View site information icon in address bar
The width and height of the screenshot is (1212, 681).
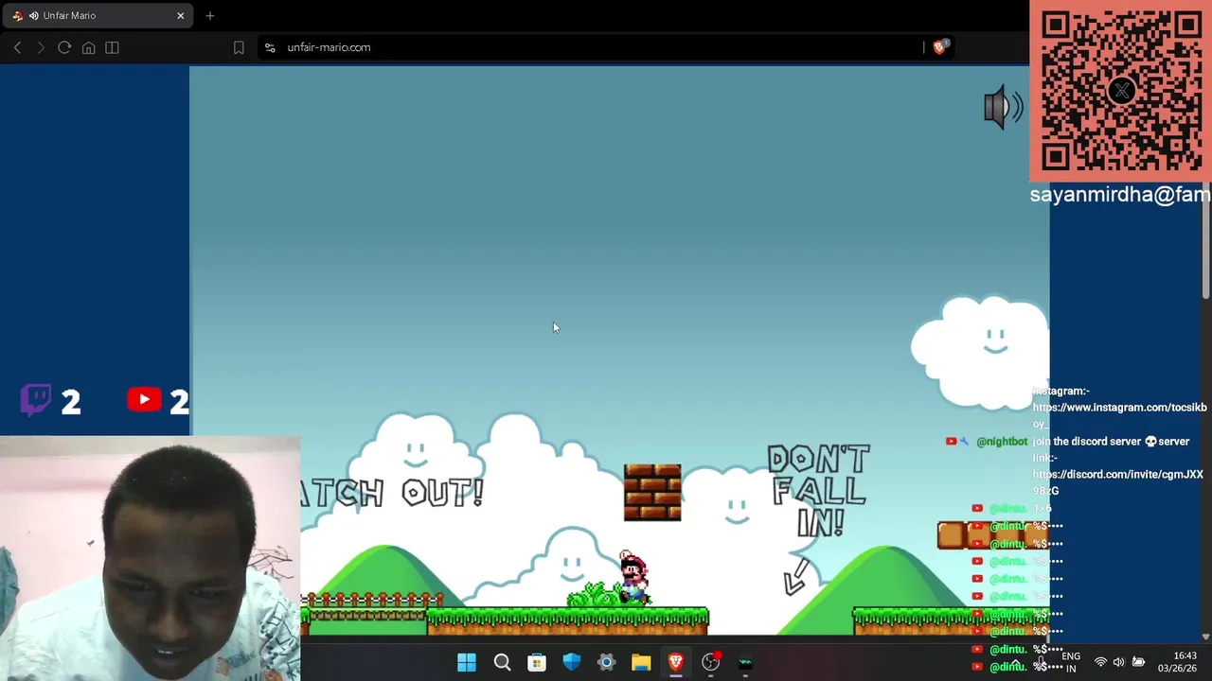tap(270, 47)
